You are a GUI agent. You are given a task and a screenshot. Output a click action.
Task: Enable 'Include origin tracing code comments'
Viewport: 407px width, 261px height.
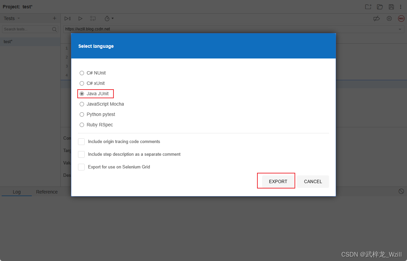point(81,141)
